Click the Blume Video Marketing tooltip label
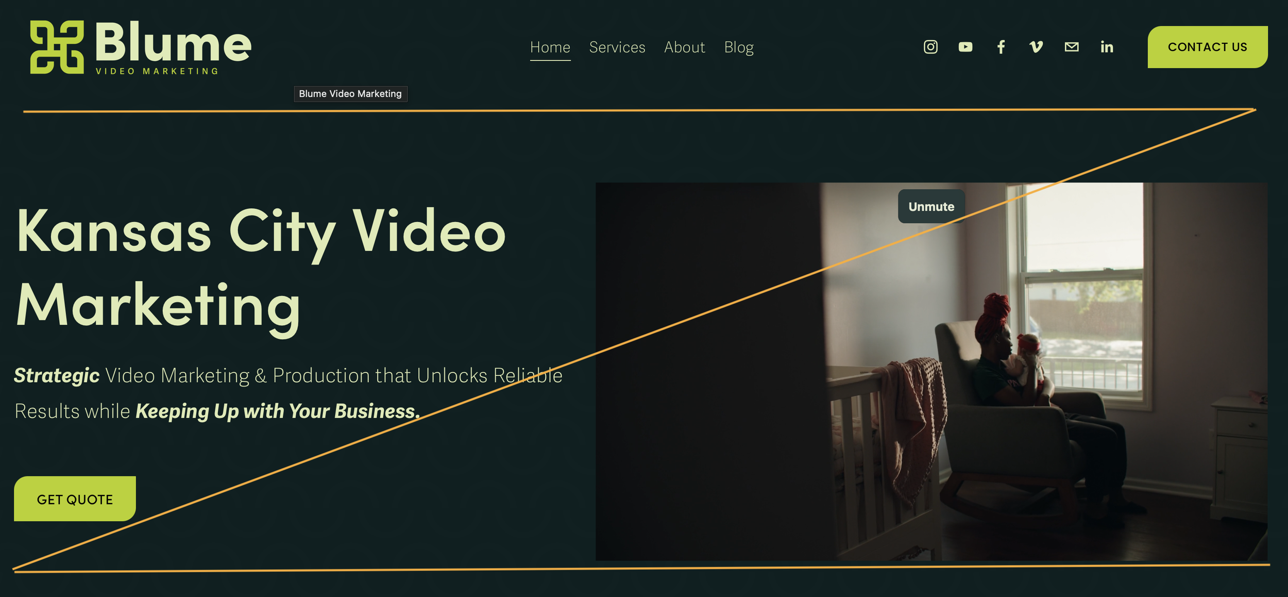The width and height of the screenshot is (1288, 597). [350, 94]
